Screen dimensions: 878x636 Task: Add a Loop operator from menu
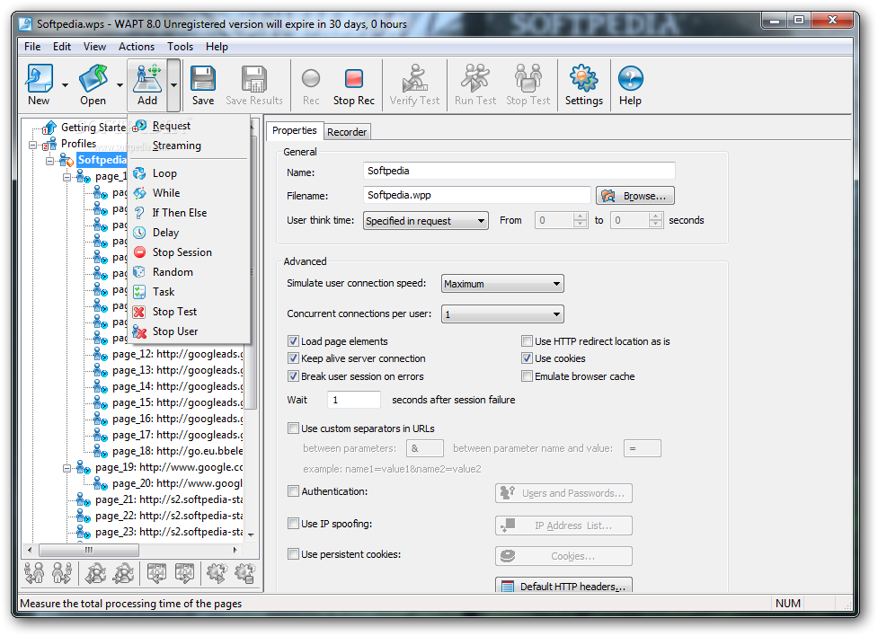pyautogui.click(x=190, y=173)
